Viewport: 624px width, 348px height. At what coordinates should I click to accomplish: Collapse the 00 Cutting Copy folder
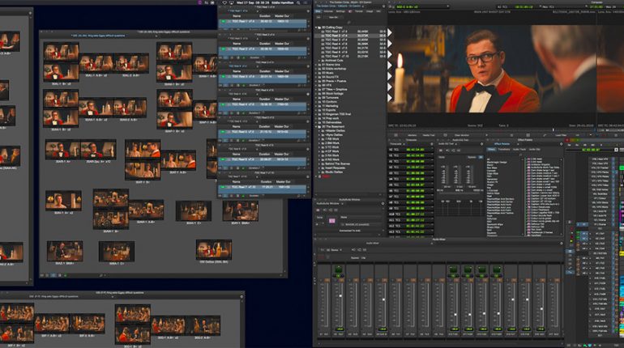316,28
